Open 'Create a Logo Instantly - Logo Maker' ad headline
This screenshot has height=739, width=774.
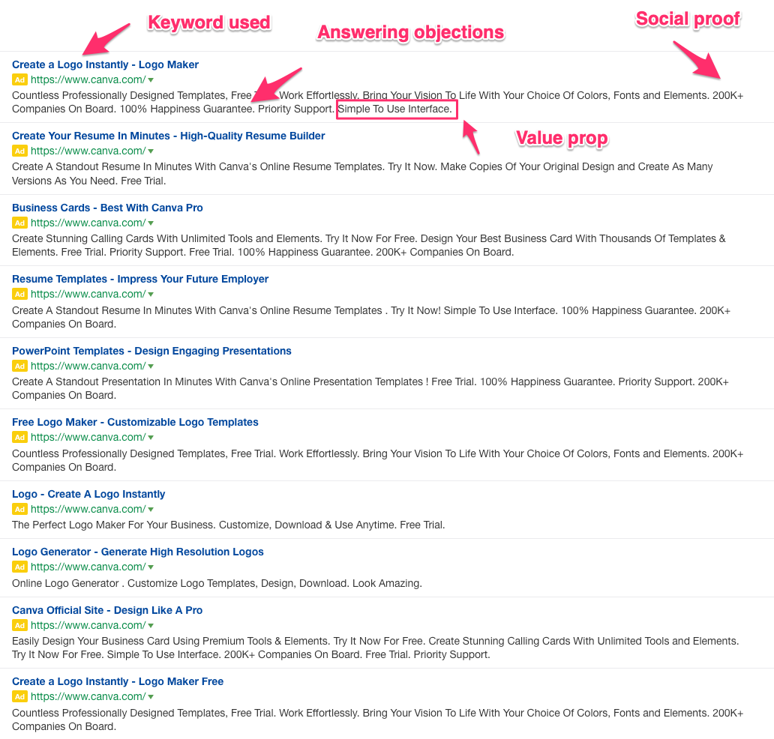click(x=105, y=64)
